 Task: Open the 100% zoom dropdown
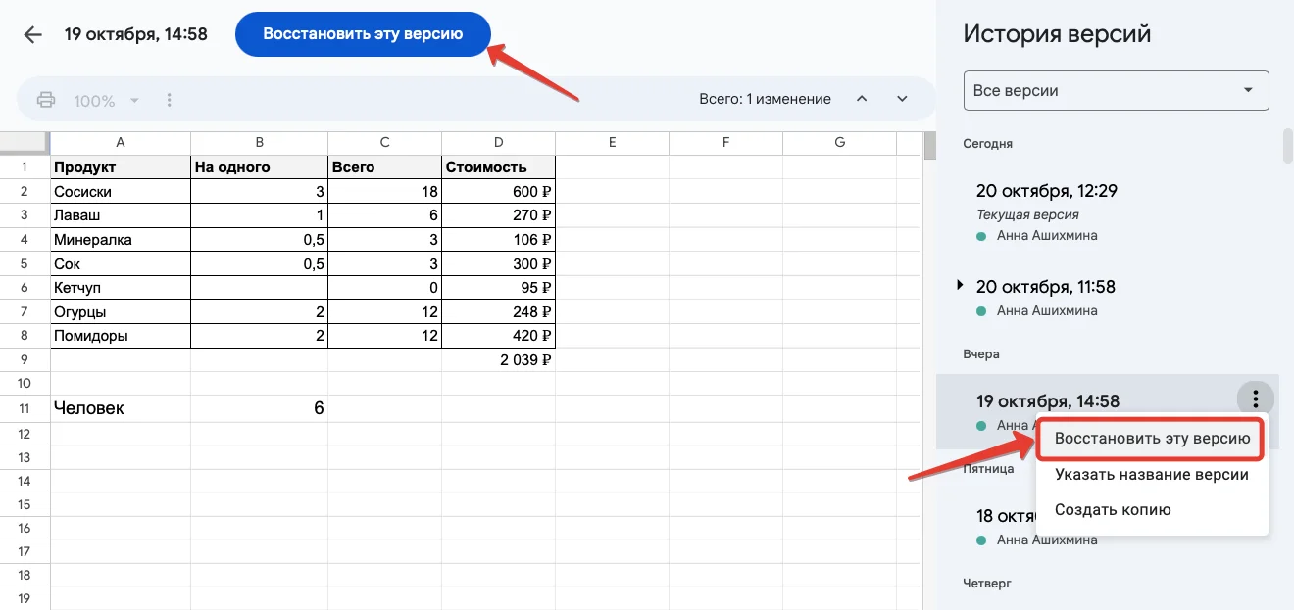click(x=107, y=100)
